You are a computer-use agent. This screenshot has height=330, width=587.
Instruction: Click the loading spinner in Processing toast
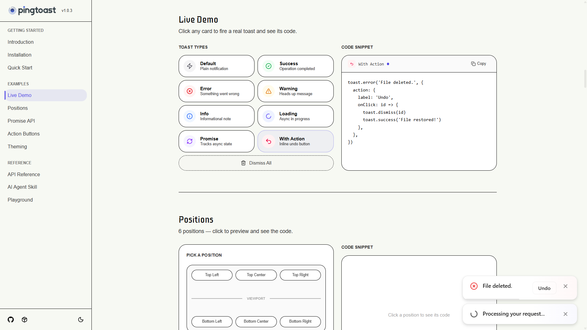474,314
